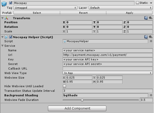Click the Service Secret field
The image size is (154, 113).
(x=108, y=64)
